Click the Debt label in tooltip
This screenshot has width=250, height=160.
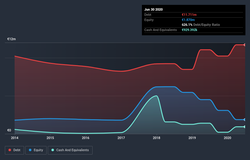tap(148, 15)
